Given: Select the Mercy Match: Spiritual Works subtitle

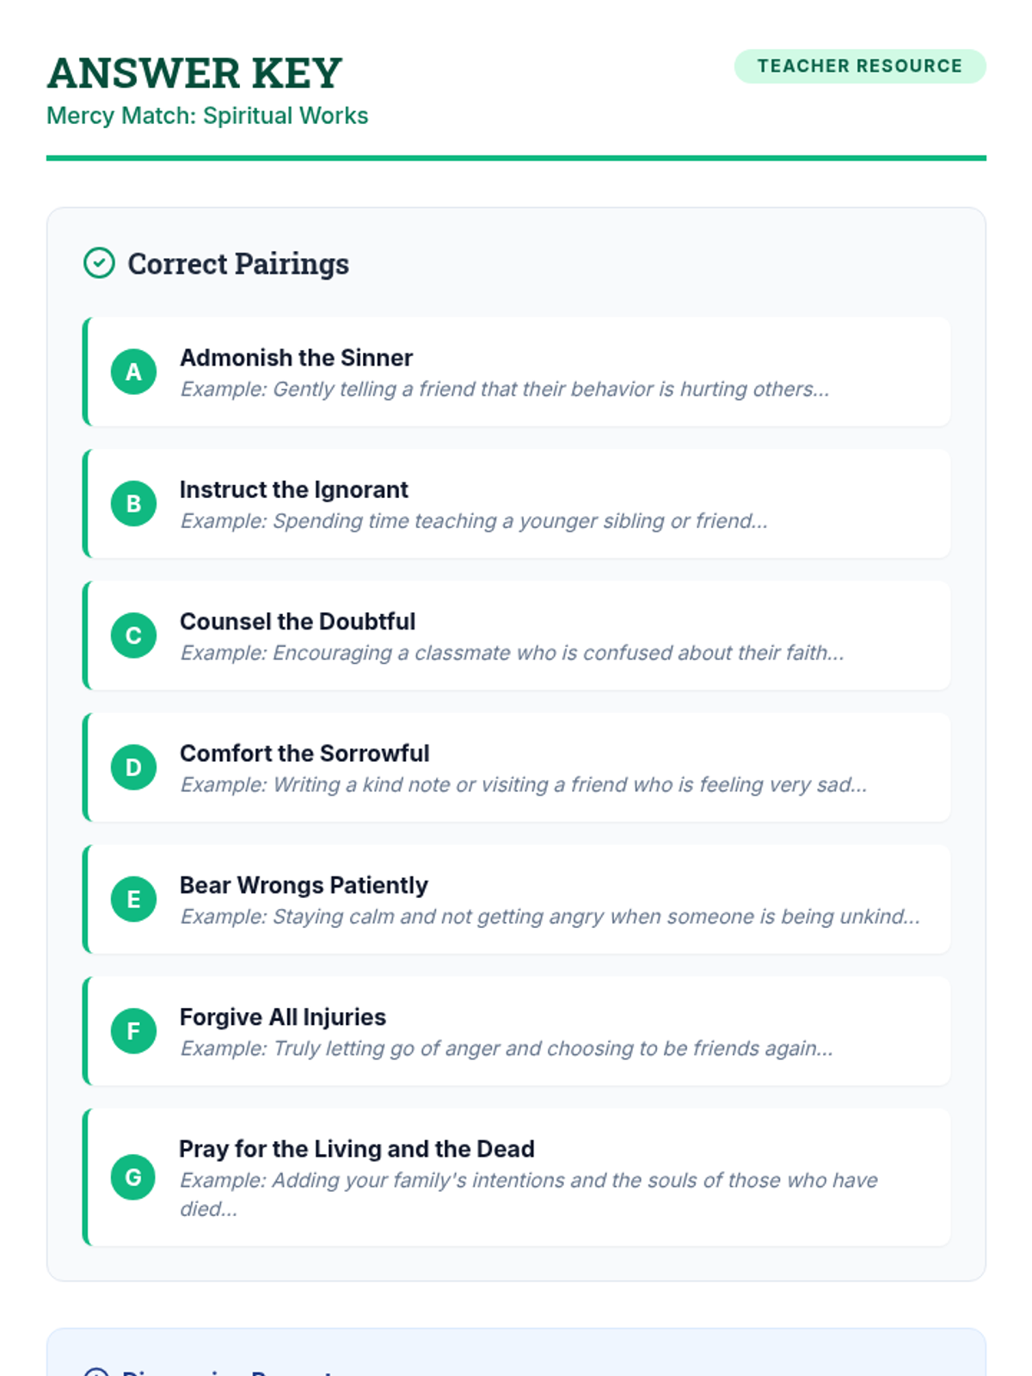Looking at the screenshot, I should tap(207, 115).
